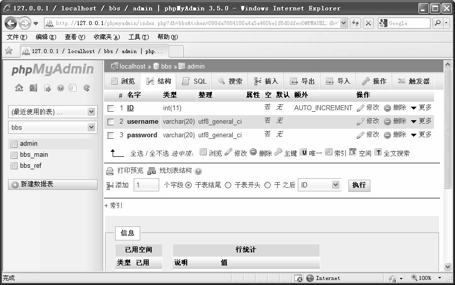This screenshot has width=455, height=285.
Task: Click localhost in the breadcrumb
Action: [132, 67]
